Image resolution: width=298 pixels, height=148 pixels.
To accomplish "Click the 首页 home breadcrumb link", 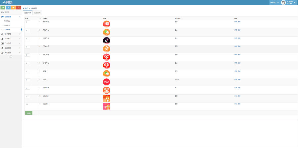I will click(26, 9).
